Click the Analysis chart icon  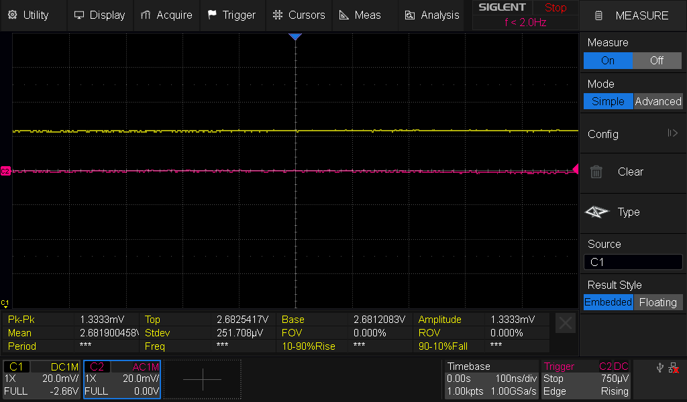click(410, 15)
